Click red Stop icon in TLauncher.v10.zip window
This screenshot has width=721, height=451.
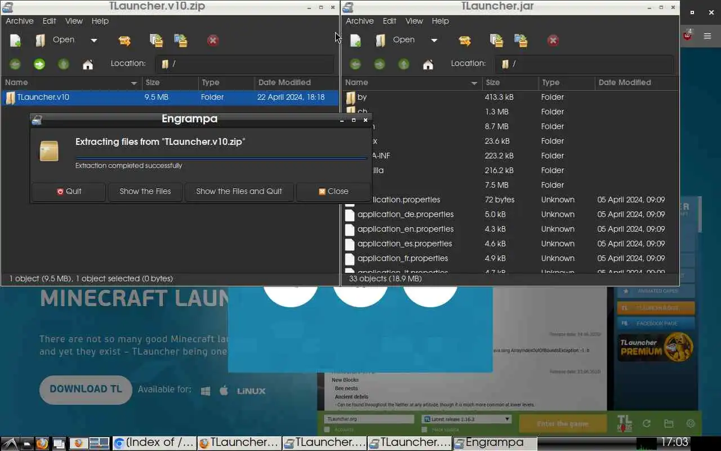pos(213,41)
